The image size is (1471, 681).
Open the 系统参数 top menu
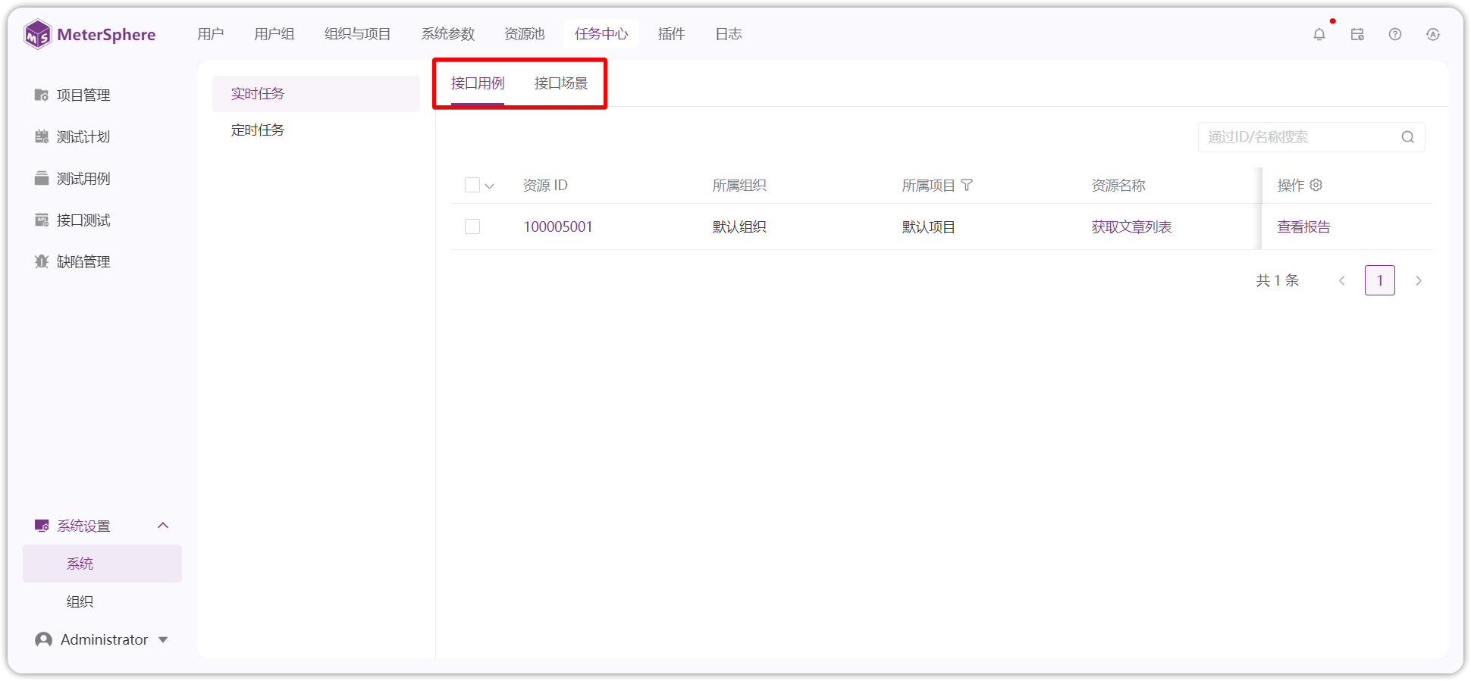tap(448, 34)
